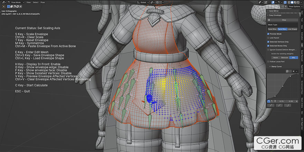Select the Line Shape mesh type
The image size is (304, 152).
(x=292, y=29)
